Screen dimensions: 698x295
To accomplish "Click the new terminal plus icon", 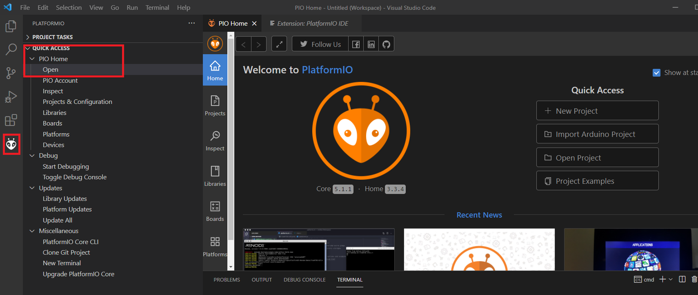I will pos(662,279).
